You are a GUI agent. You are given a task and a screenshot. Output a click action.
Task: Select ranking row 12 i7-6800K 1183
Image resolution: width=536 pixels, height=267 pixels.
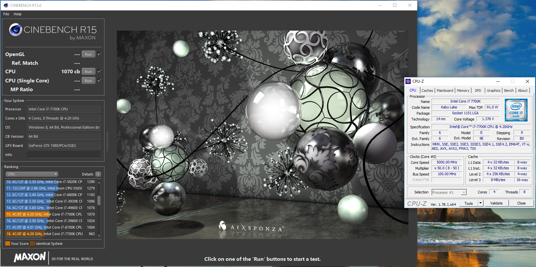[x=51, y=195]
